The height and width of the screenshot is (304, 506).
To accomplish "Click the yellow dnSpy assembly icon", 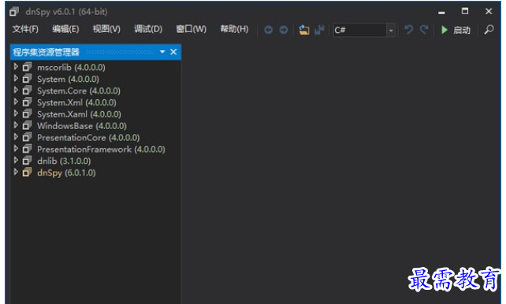I will (x=27, y=172).
